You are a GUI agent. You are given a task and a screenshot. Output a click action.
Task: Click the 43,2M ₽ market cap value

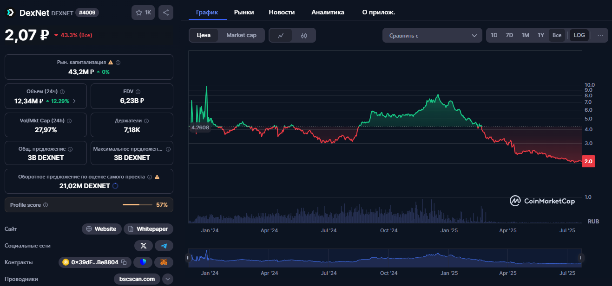pos(81,72)
